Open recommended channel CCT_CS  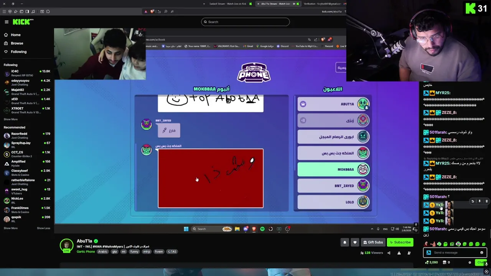(27, 154)
